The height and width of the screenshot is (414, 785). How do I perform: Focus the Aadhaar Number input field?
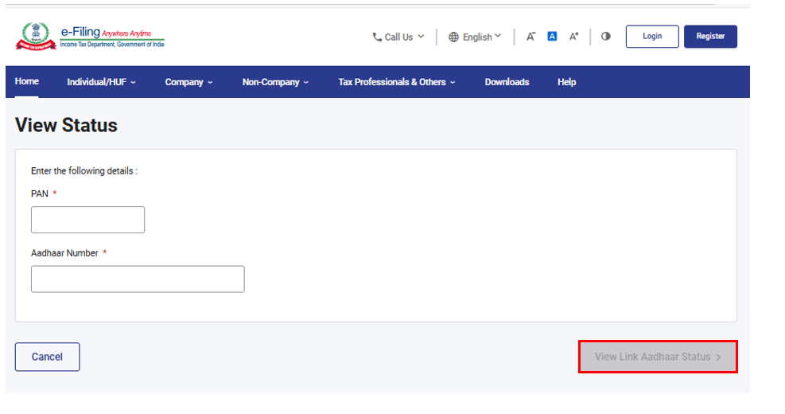click(138, 279)
